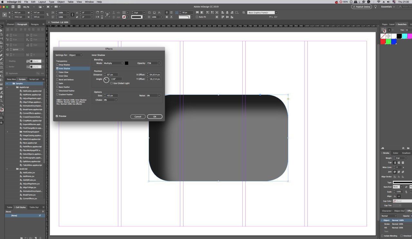Select projecting cap in Stroke panel

click(x=403, y=163)
